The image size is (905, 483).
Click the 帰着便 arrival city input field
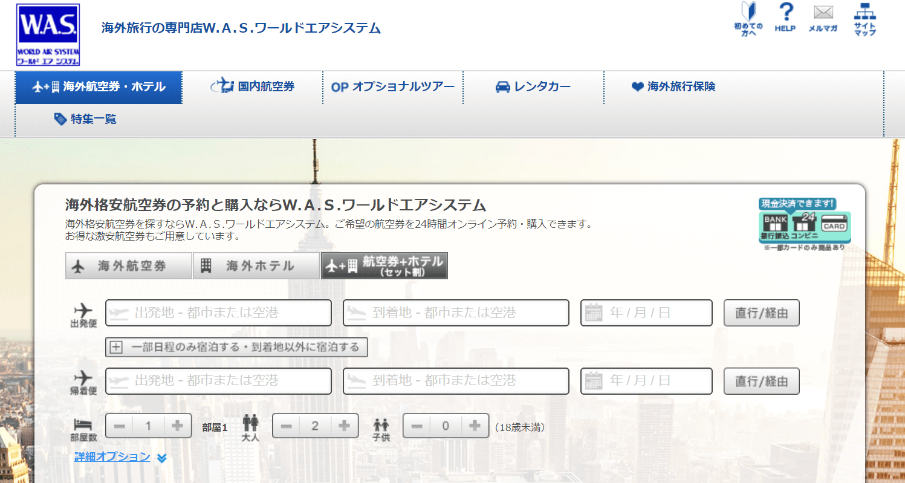tap(456, 381)
